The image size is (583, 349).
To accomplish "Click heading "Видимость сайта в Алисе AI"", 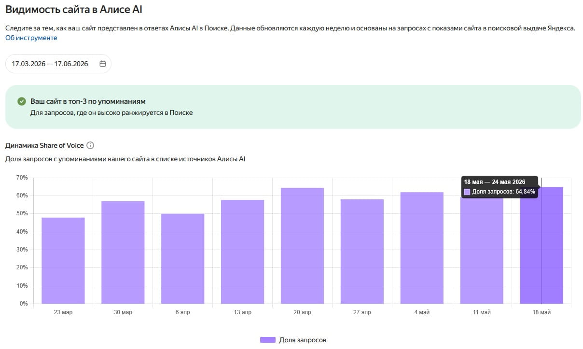I will 74,10.
